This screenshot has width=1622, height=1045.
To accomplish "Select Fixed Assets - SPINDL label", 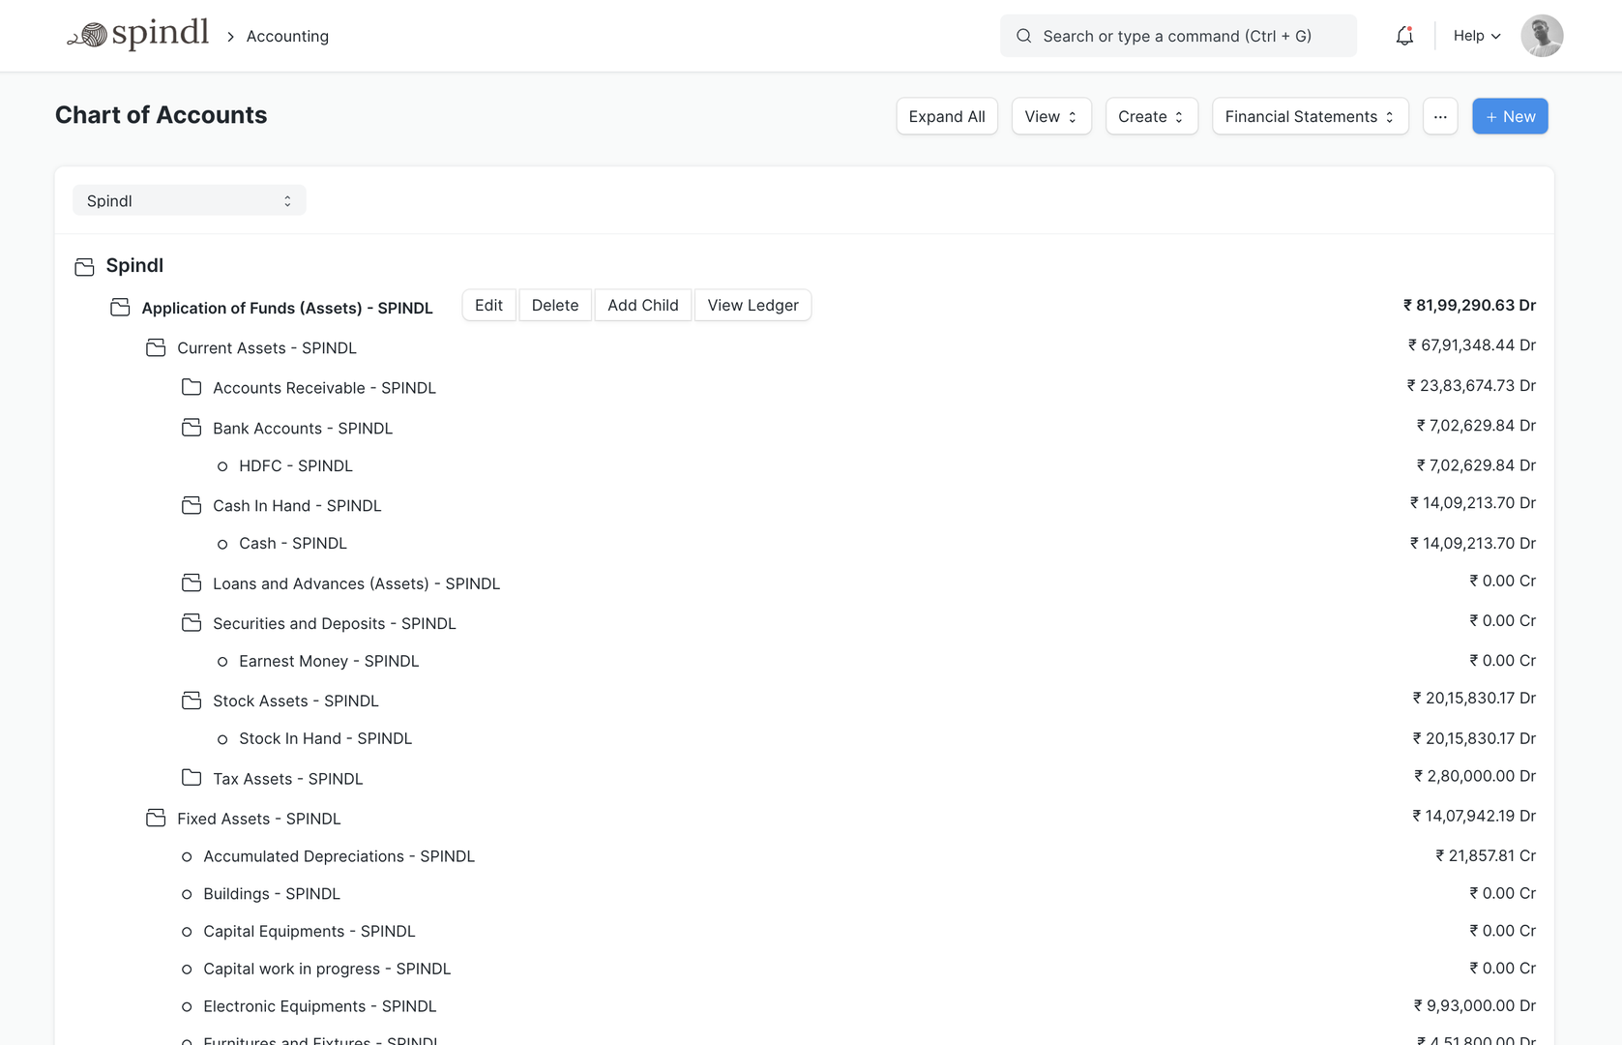I will click(259, 820).
